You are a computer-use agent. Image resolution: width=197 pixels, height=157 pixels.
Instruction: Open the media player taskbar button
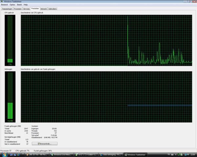pyautogui.click(x=37, y=155)
